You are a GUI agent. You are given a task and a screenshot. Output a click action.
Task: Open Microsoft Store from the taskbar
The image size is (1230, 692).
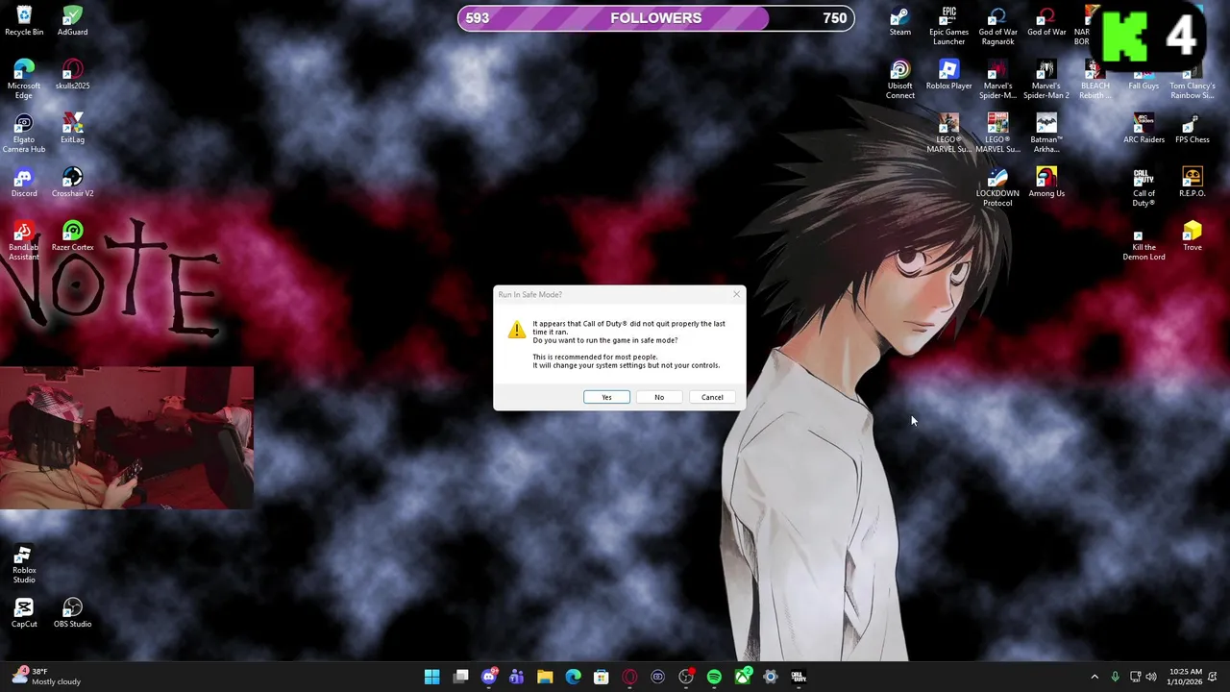click(602, 677)
